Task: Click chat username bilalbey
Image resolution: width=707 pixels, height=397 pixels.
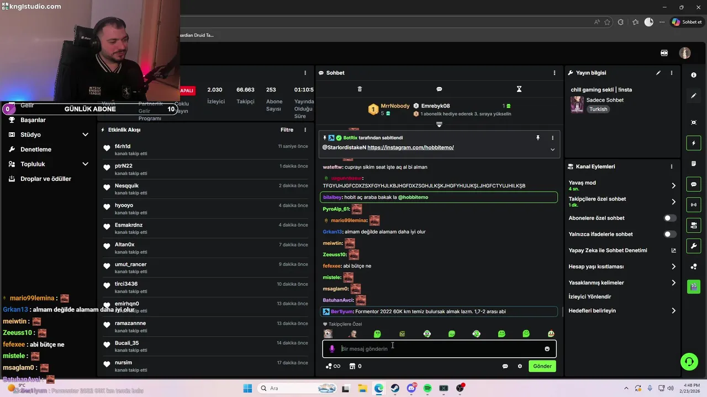Action: (333, 197)
